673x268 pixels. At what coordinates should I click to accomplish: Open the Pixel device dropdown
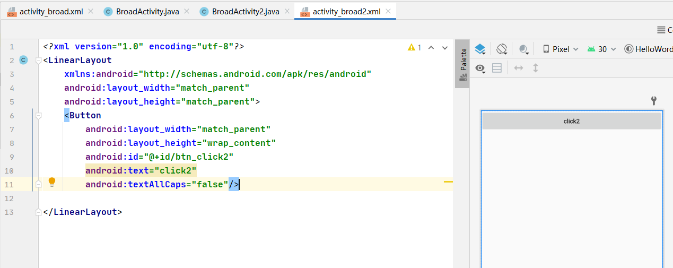[x=561, y=49]
